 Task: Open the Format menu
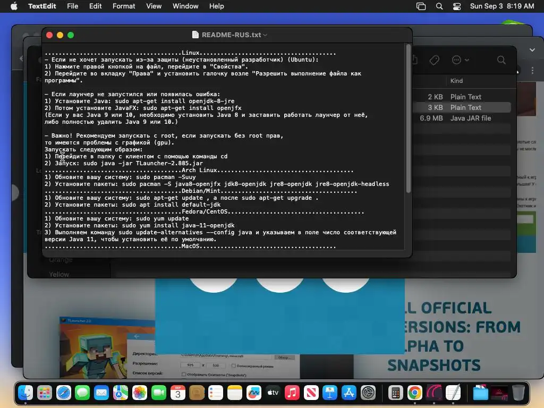[x=124, y=6]
